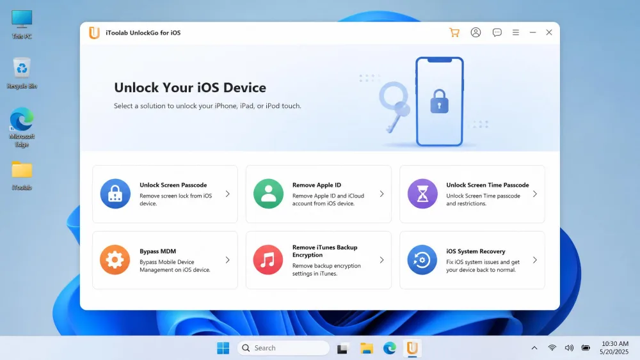Select the Microsoft Edge desktop shortcut
This screenshot has height=360, width=640.
point(22,127)
